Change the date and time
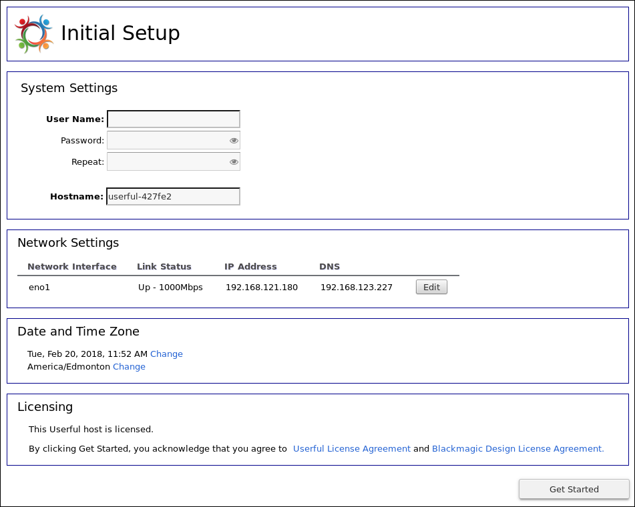Image resolution: width=635 pixels, height=507 pixels. click(166, 354)
